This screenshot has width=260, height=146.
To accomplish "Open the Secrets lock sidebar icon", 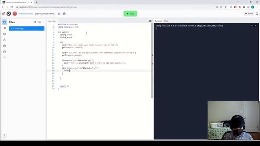I will tap(4, 40).
